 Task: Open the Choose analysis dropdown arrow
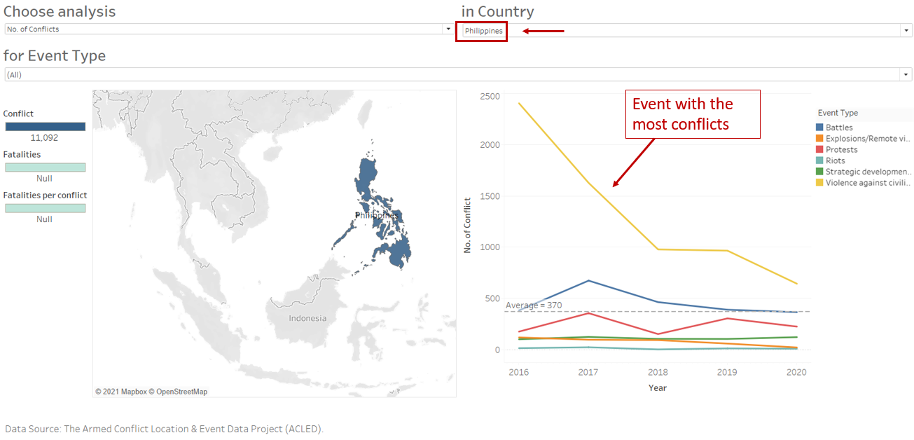coord(448,29)
